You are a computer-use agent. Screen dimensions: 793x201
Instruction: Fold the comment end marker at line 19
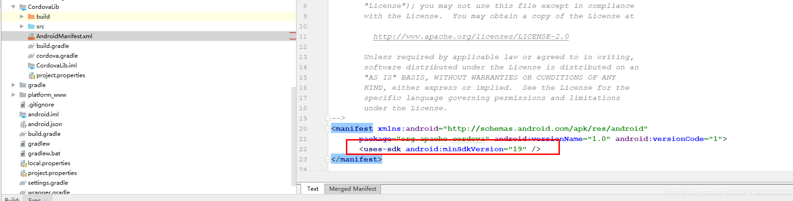[x=328, y=118]
